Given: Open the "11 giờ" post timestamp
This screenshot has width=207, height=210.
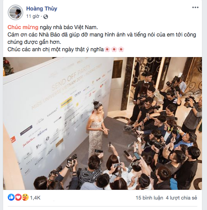Looking at the screenshot, I should 33,16.
